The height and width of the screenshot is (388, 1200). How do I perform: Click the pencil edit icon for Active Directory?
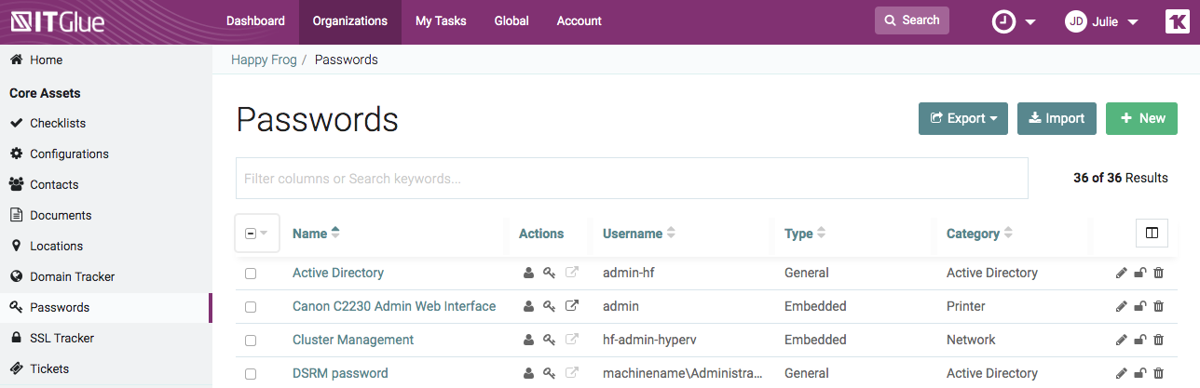[1121, 273]
